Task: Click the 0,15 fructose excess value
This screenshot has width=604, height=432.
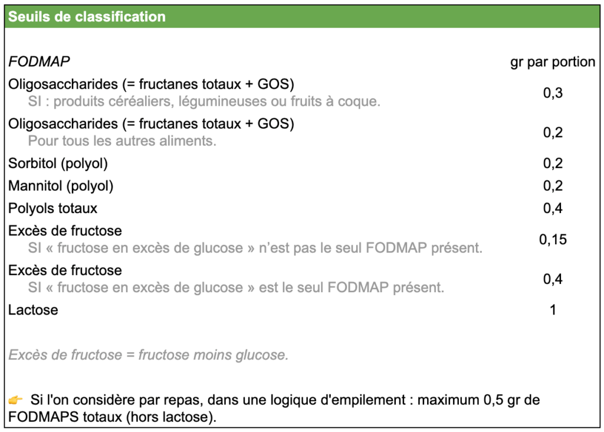Action: 553,240
